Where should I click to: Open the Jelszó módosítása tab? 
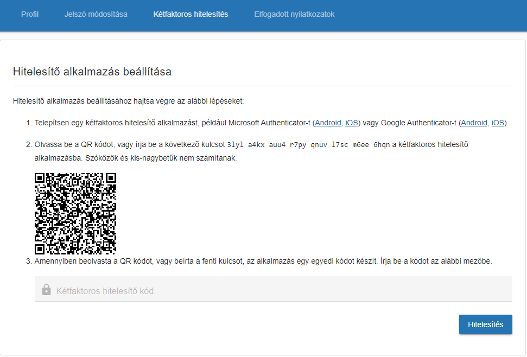click(96, 15)
